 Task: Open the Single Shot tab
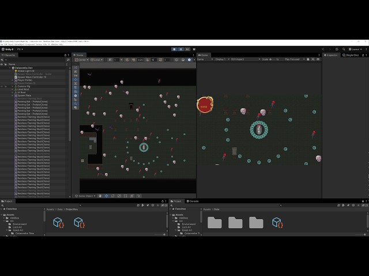tap(351, 55)
